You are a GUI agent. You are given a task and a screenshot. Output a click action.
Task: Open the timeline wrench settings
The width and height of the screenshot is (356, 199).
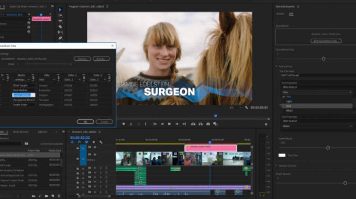101,142
